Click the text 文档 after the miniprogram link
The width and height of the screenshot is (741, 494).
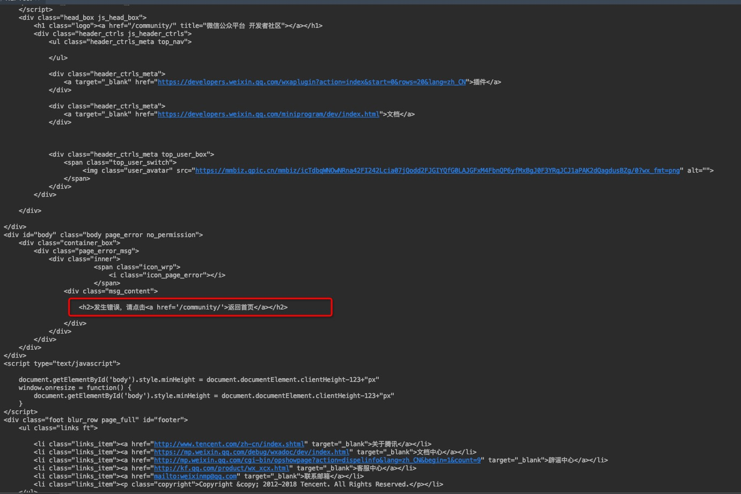click(393, 114)
